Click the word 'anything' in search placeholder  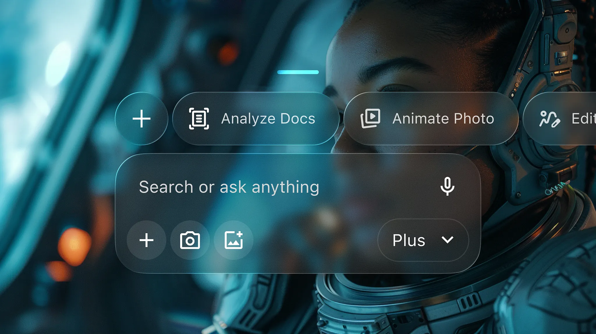click(x=285, y=187)
